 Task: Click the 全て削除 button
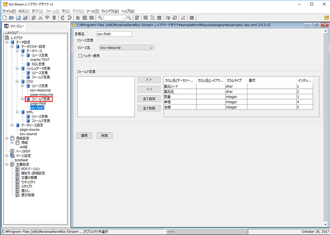point(149,108)
